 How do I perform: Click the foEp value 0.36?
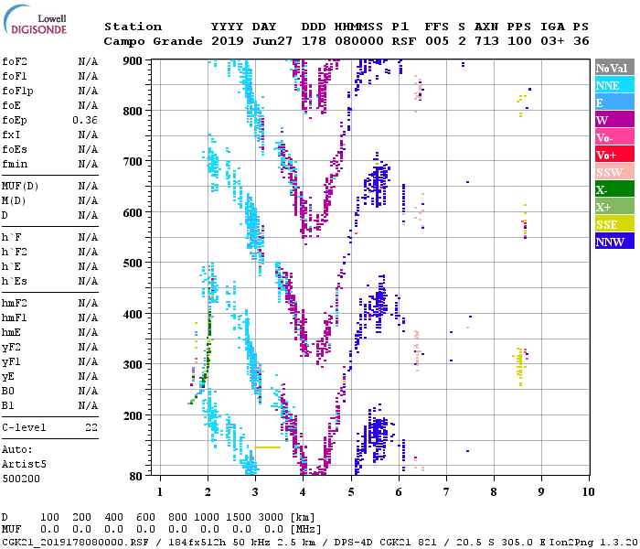point(85,120)
